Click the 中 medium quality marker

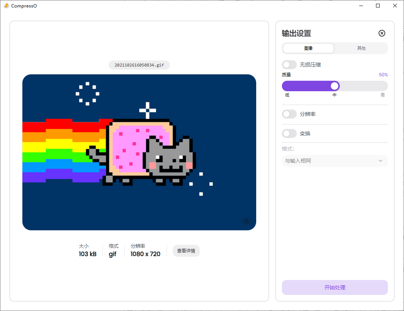tap(334, 95)
